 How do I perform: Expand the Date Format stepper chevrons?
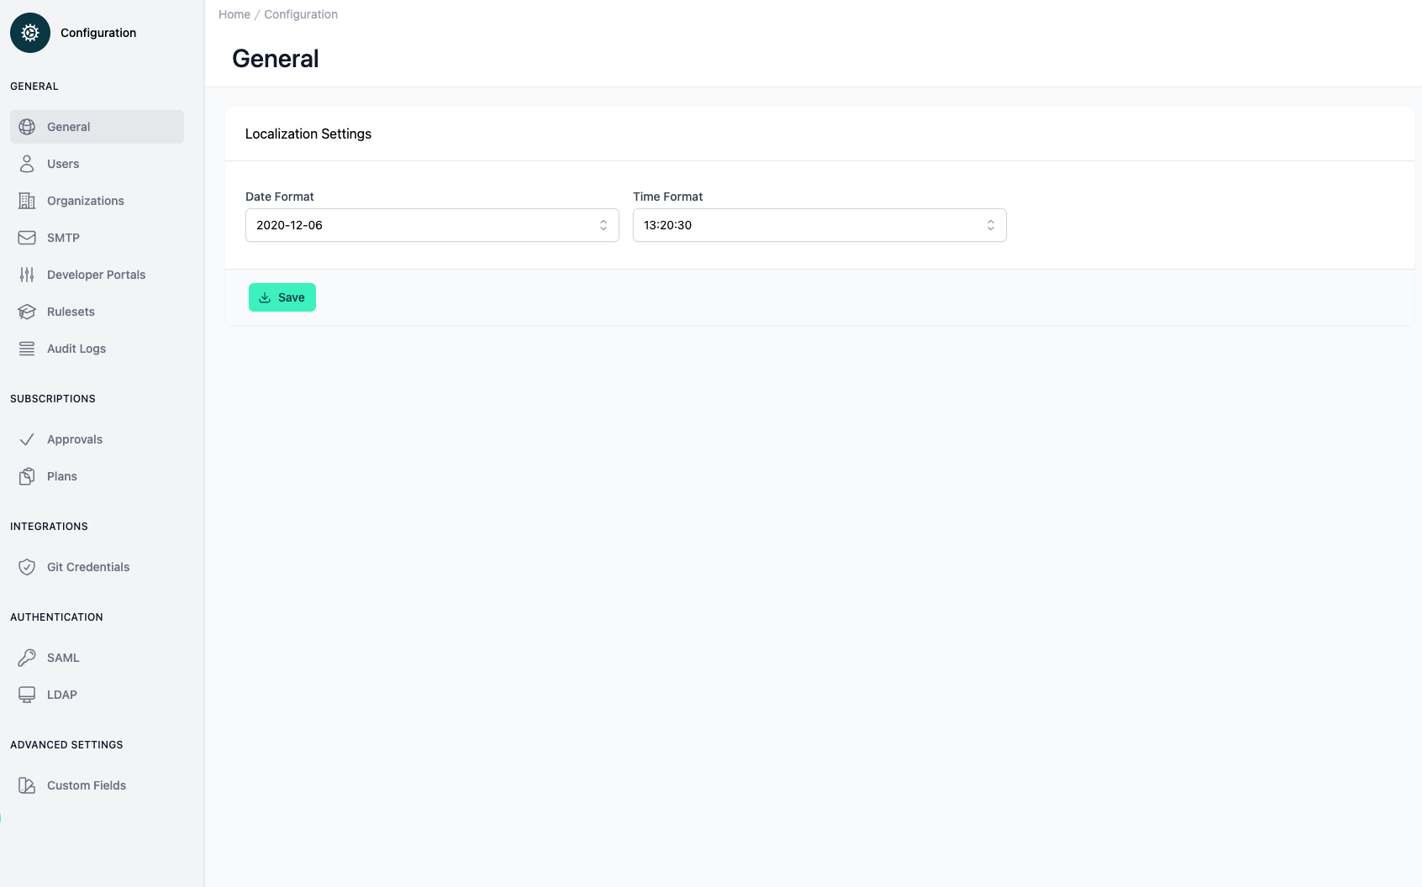[x=603, y=224]
